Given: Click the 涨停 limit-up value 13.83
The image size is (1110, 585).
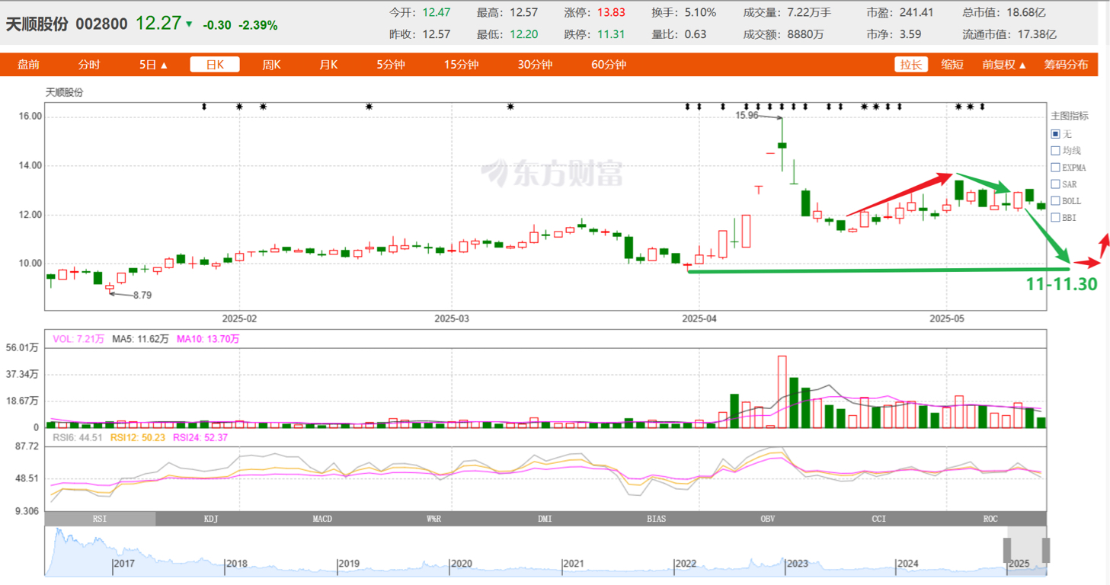Looking at the screenshot, I should point(611,12).
